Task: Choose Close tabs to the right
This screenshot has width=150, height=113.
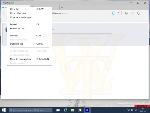Action: (29, 17)
